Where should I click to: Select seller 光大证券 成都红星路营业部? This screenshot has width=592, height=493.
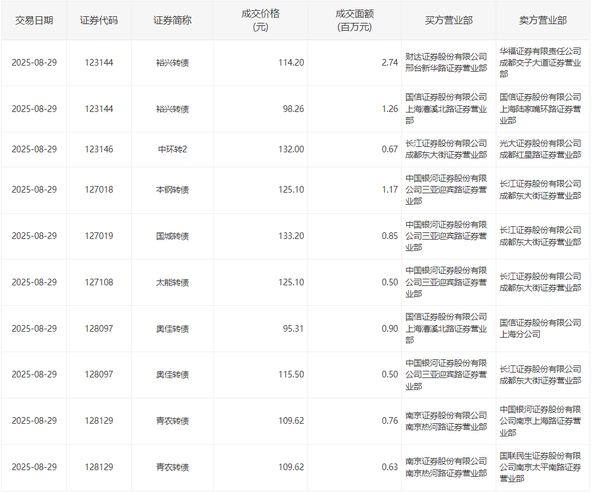pyautogui.click(x=540, y=149)
